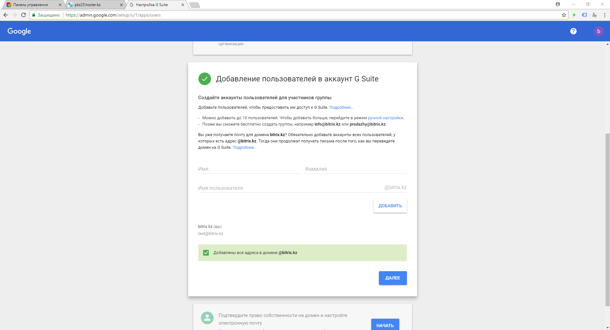610x330 pixels.
Task: Click the page vertical scrollbar thumb
Action: coord(607,219)
